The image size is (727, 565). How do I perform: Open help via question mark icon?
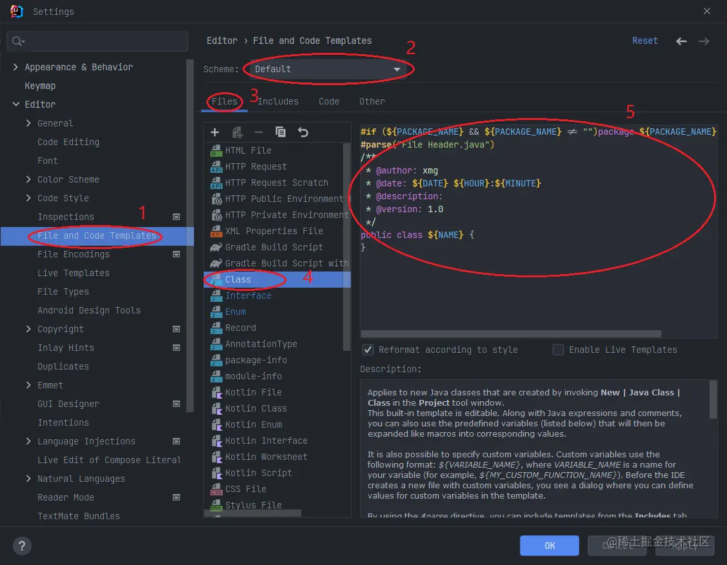point(22,546)
